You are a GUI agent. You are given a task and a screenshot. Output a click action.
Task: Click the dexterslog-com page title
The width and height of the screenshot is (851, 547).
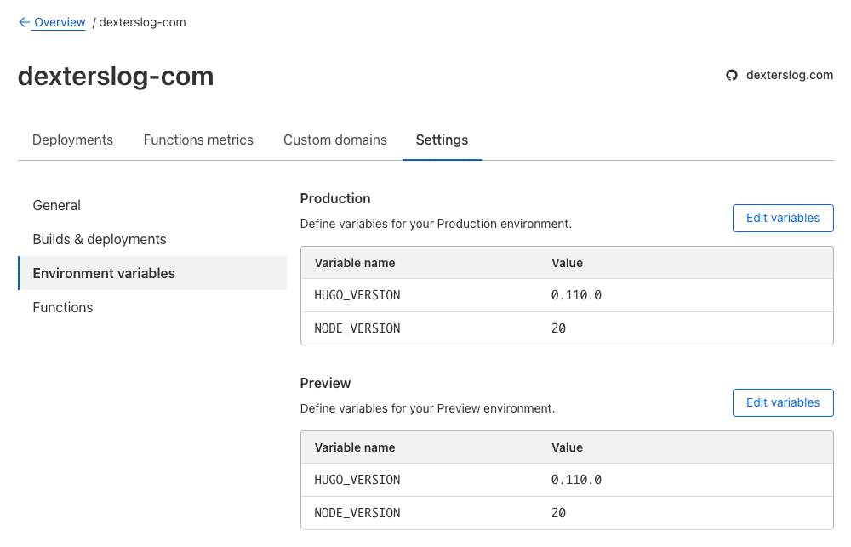(115, 76)
